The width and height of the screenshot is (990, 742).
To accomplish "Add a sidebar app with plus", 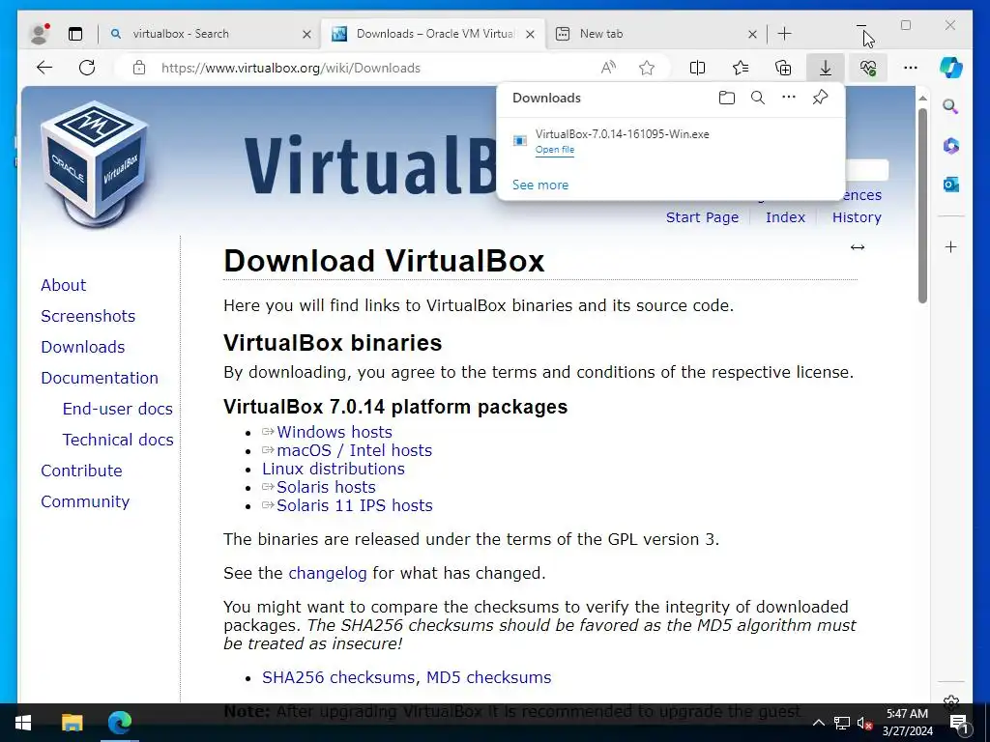I will coord(951,246).
